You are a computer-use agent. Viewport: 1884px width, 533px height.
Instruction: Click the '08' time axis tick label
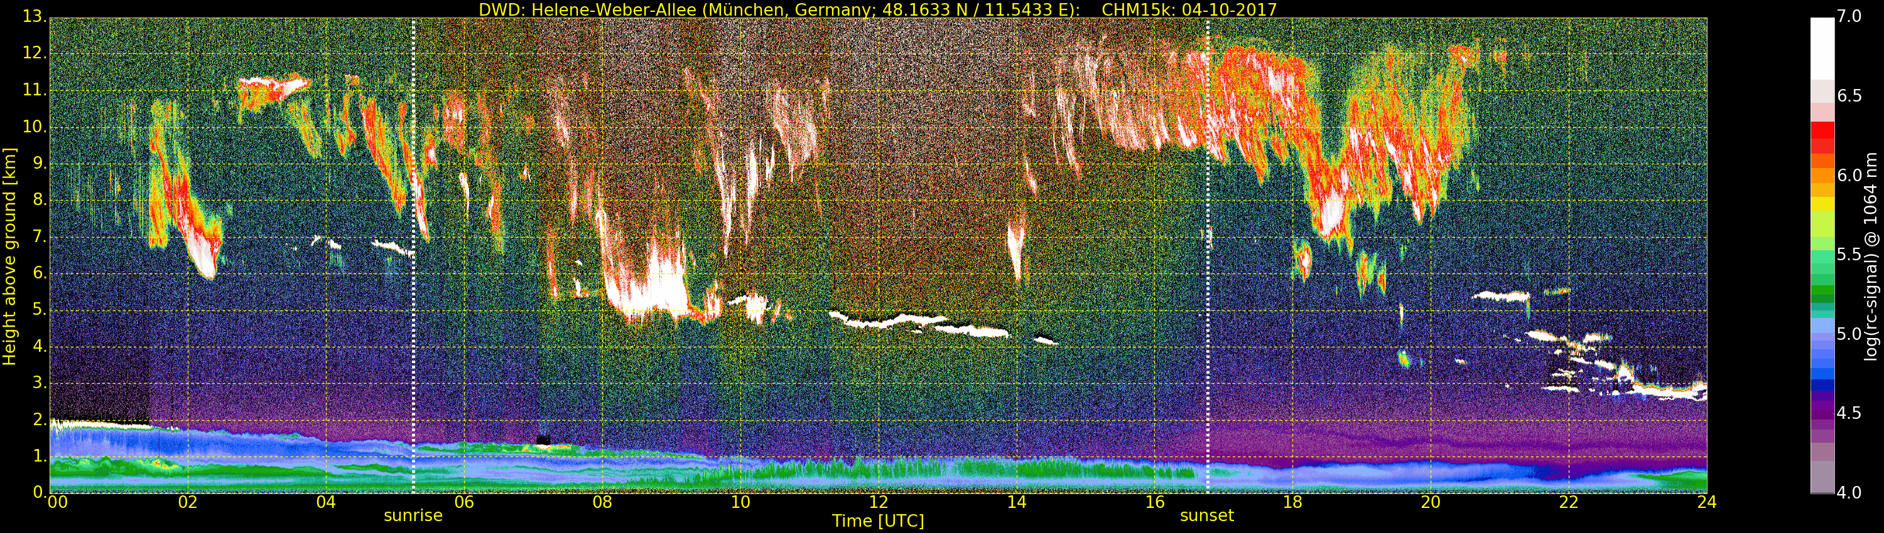click(602, 502)
